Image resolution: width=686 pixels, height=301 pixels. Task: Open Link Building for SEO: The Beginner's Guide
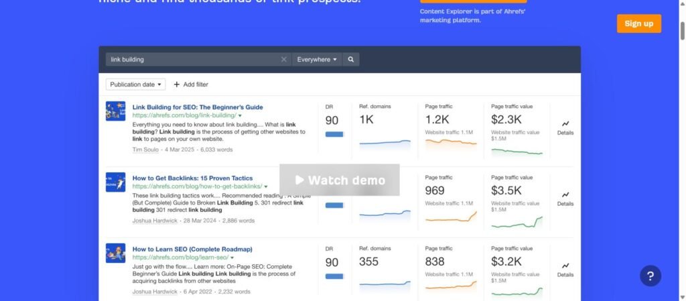[198, 107]
